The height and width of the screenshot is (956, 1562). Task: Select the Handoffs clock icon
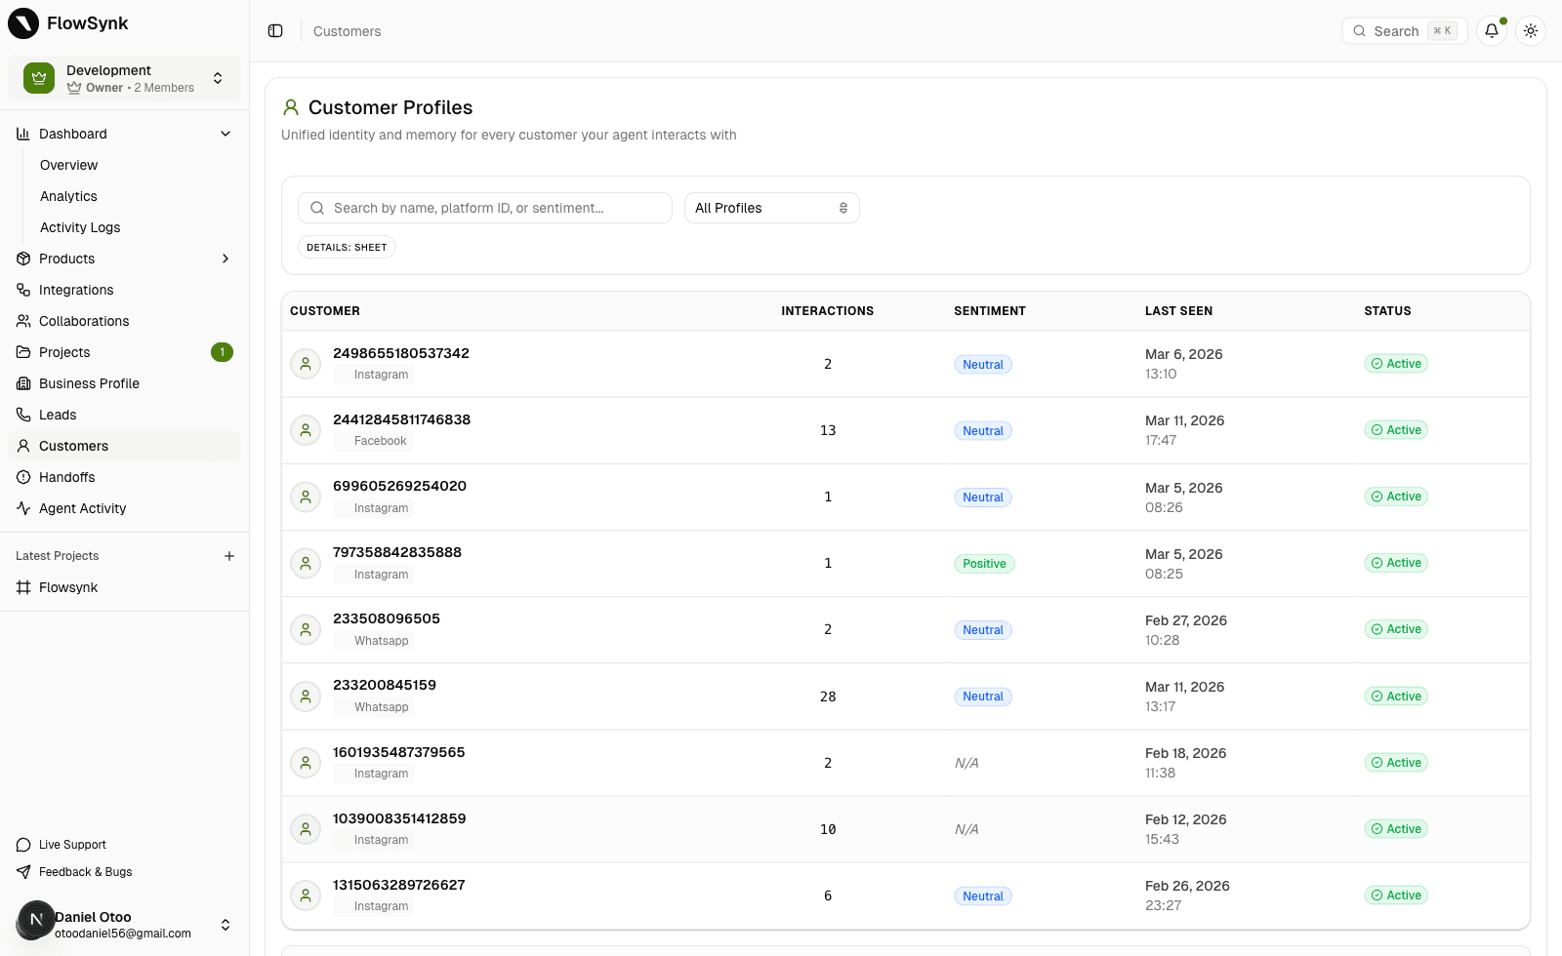[x=23, y=477]
